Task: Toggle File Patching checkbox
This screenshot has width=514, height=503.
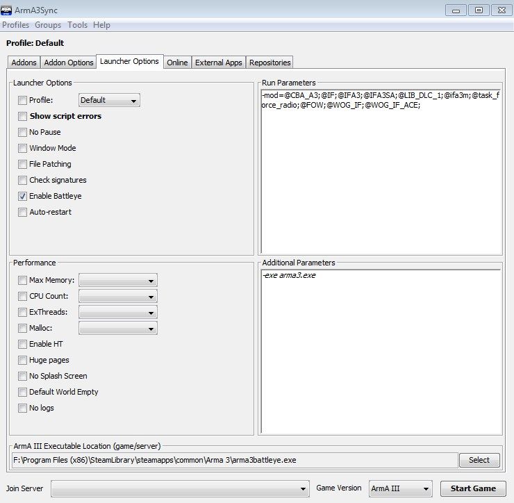Action: point(22,164)
